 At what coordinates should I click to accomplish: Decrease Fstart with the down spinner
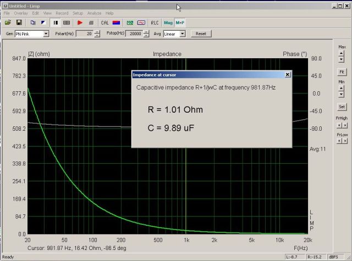point(97,36)
